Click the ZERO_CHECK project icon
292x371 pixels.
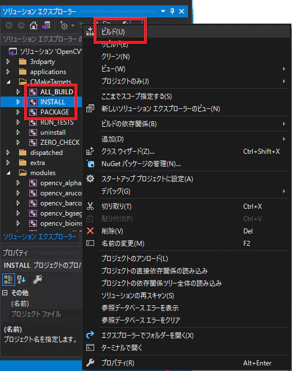click(x=33, y=143)
